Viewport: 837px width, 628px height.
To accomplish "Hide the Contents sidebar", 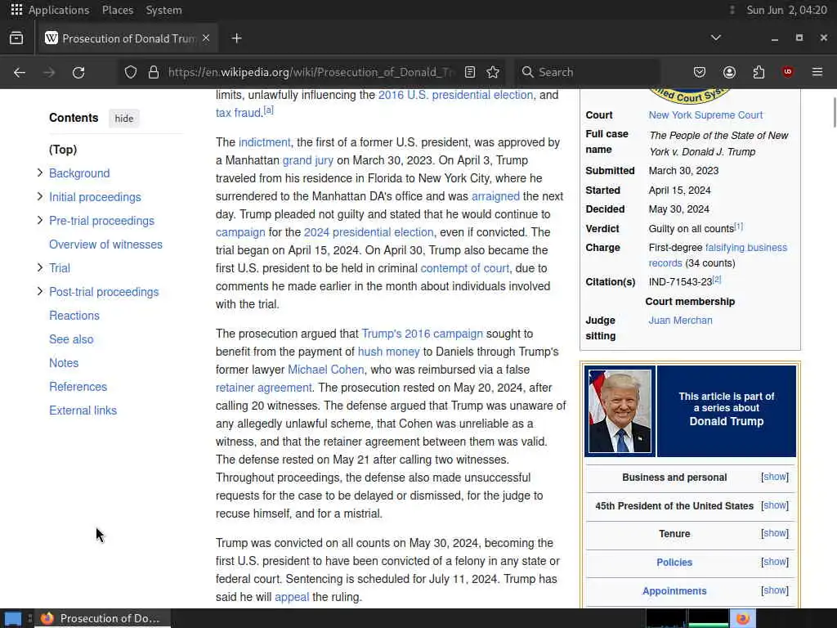I will [124, 119].
